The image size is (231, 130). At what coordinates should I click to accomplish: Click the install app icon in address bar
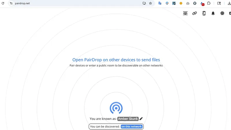(x=144, y=3)
